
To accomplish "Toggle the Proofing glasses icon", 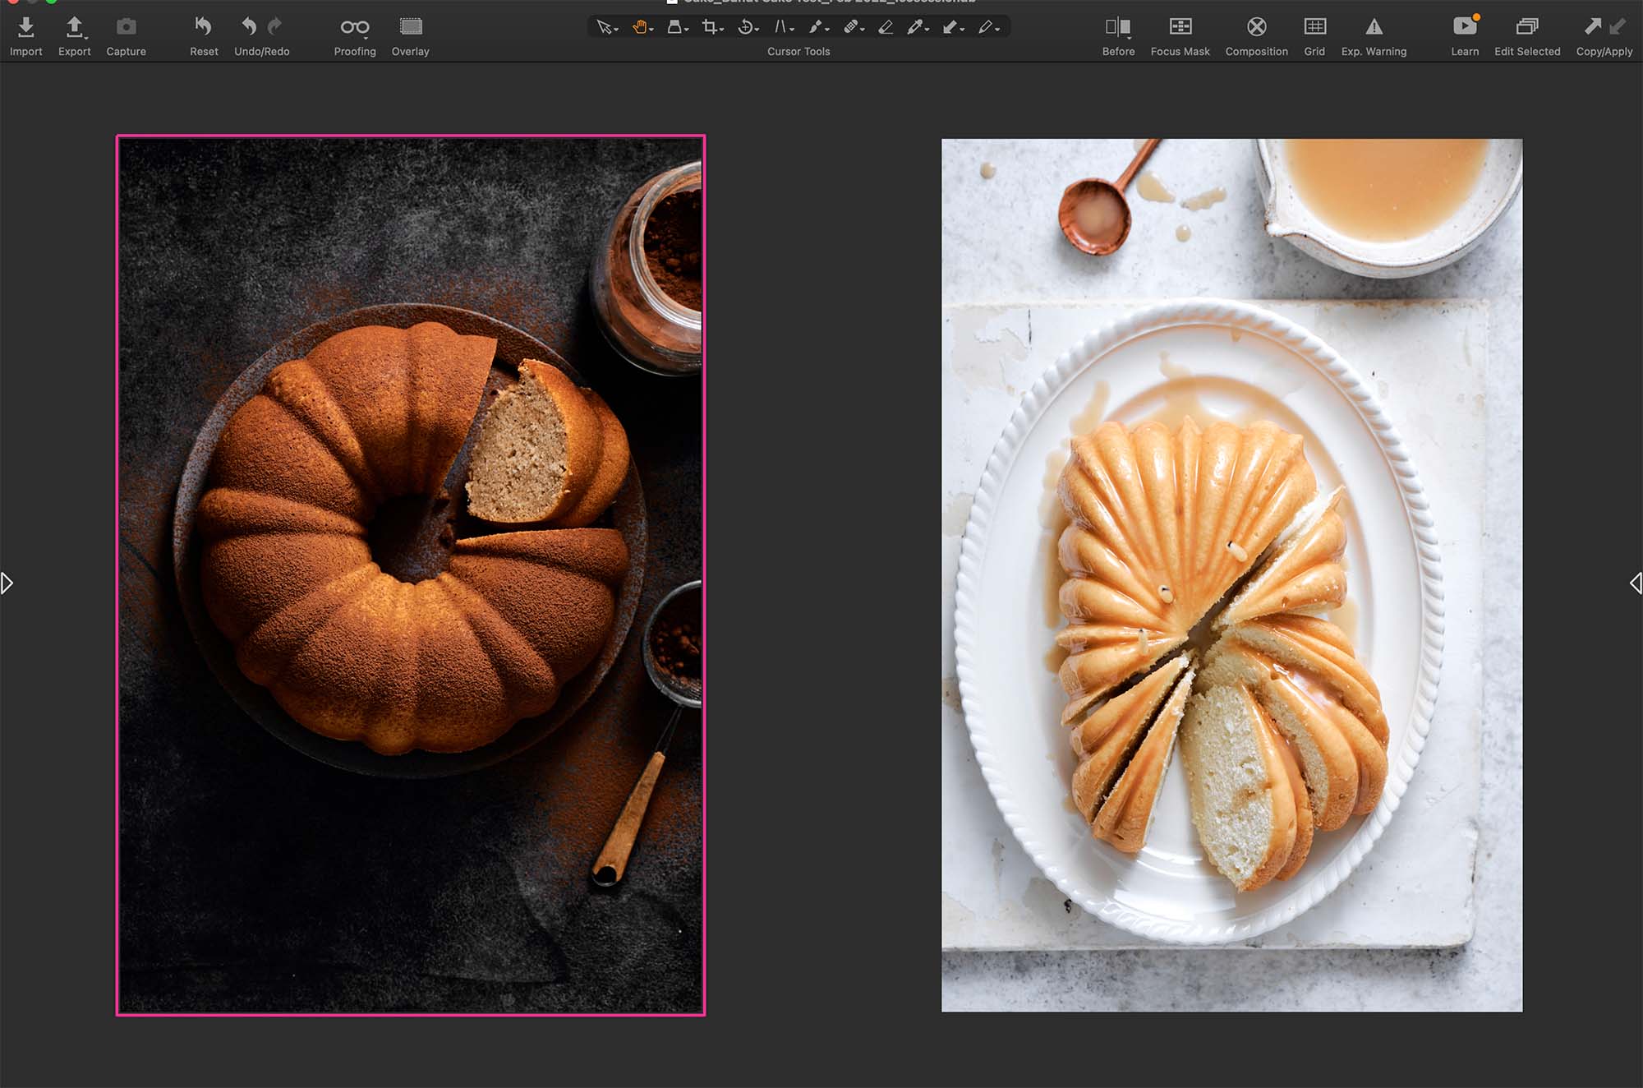I will (x=355, y=27).
